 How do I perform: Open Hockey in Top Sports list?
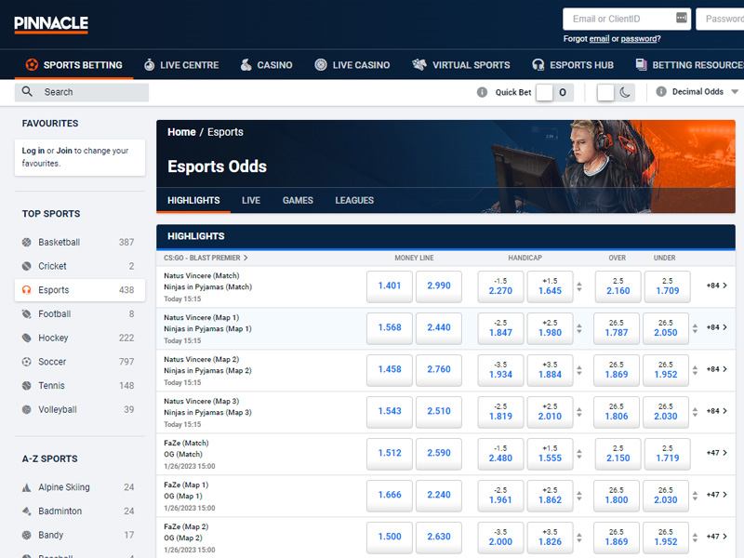point(80,338)
